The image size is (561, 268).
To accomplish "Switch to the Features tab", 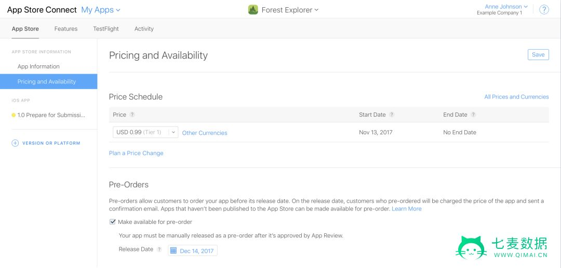I will 66,29.
